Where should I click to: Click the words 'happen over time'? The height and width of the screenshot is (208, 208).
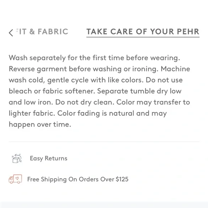pos(40,124)
